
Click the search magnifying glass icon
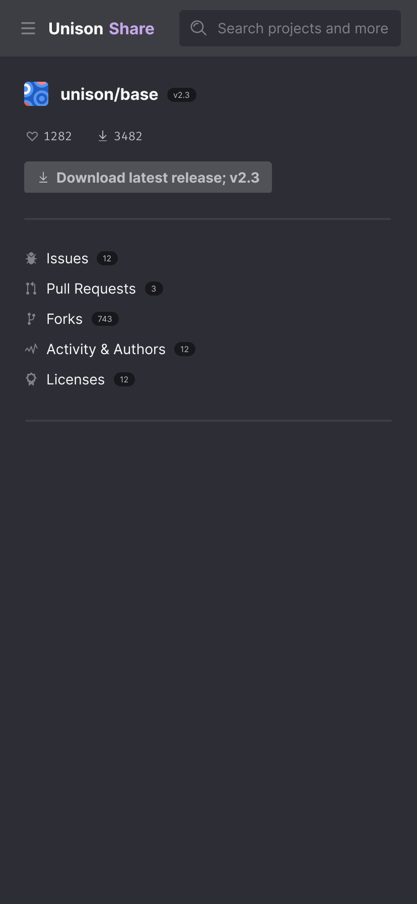point(198,28)
